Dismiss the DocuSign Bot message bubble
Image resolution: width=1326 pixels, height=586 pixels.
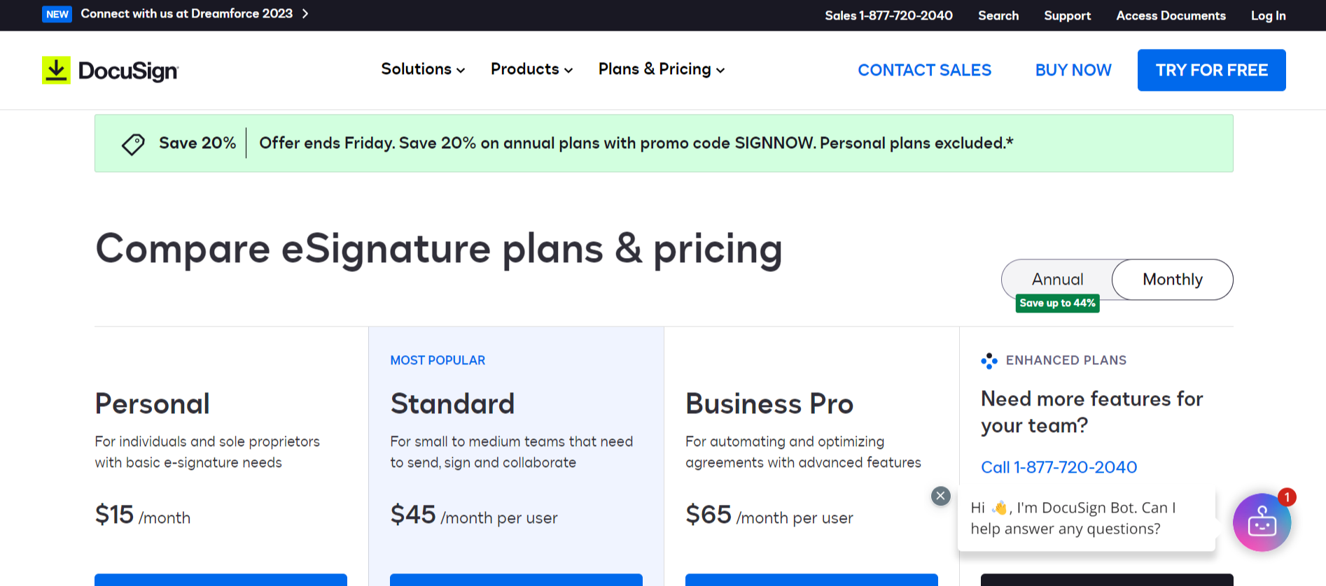click(x=940, y=496)
